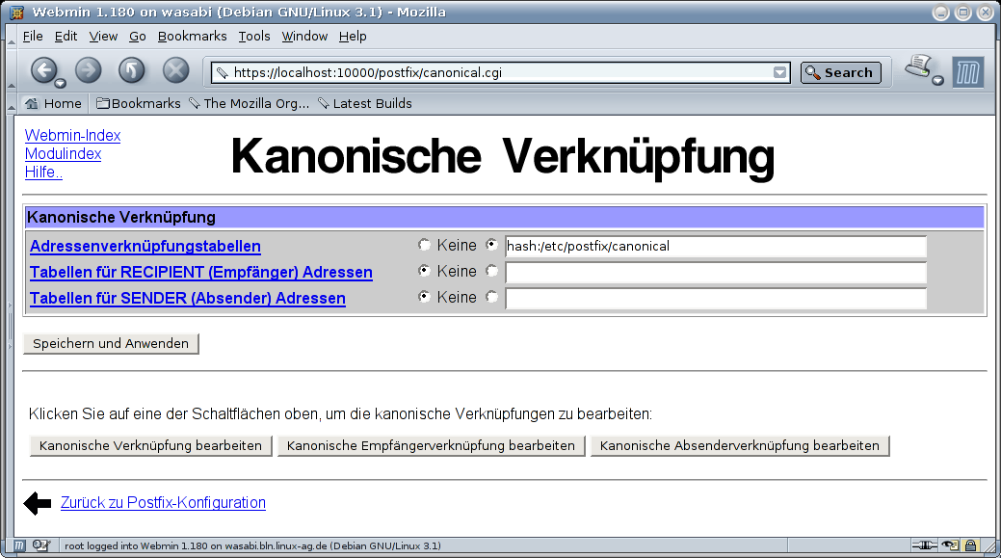Click the cookie/privacy eye icon in status bar
Screen dimensions: 1001x558
[951, 545]
